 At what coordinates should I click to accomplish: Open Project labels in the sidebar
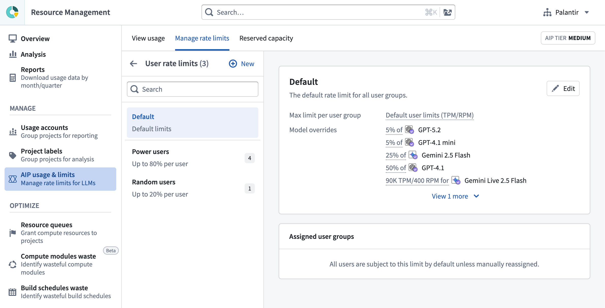(x=60, y=155)
